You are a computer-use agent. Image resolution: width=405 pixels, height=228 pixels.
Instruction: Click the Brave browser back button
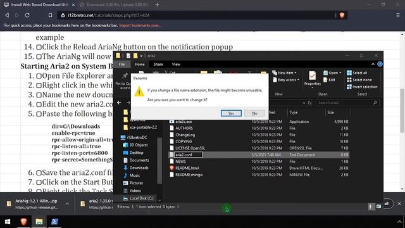[7, 15]
